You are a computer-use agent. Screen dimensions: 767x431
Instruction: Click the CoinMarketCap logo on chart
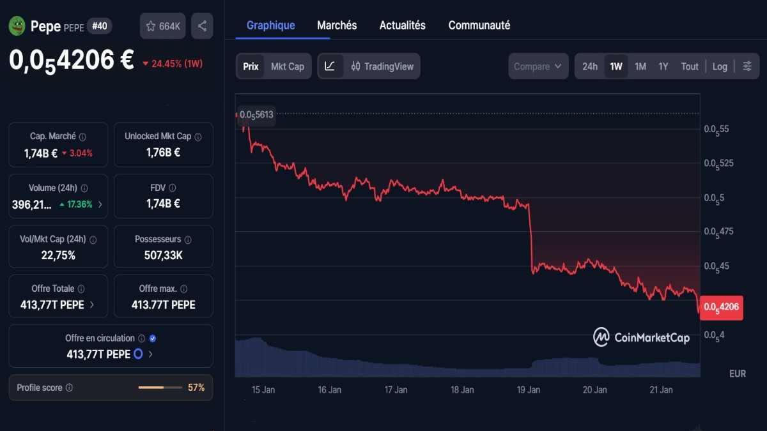pos(641,337)
